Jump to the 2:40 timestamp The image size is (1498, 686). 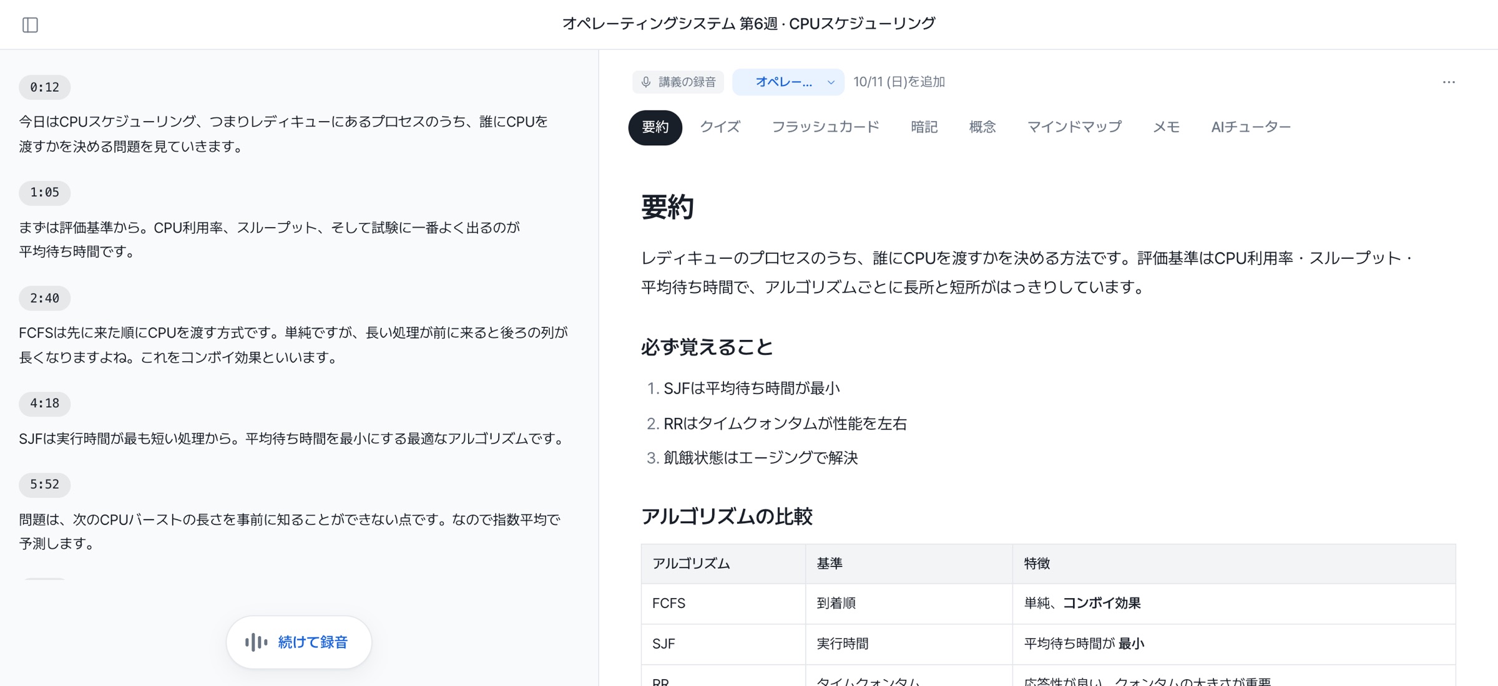[44, 298]
